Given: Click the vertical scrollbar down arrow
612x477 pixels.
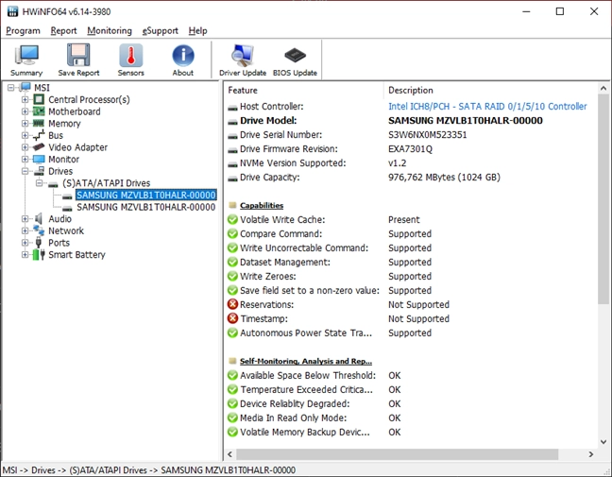Looking at the screenshot, I should pyautogui.click(x=603, y=442).
